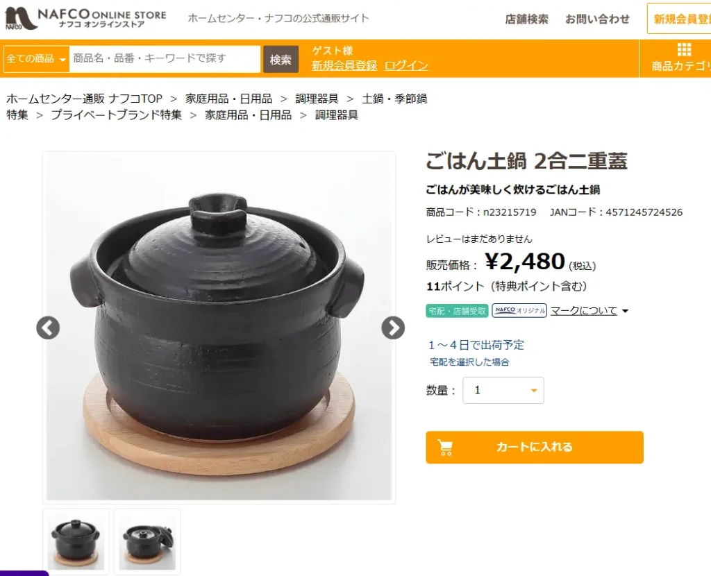Open 店舗検索 in the header
The width and height of the screenshot is (711, 576).
(527, 19)
